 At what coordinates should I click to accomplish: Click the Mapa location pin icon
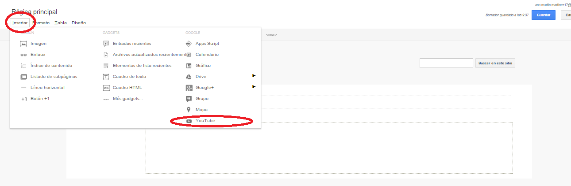click(189, 110)
